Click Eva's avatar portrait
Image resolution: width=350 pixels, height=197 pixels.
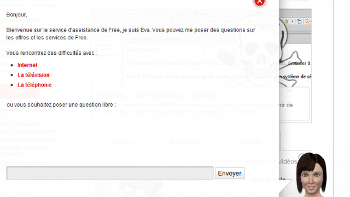click(311, 174)
